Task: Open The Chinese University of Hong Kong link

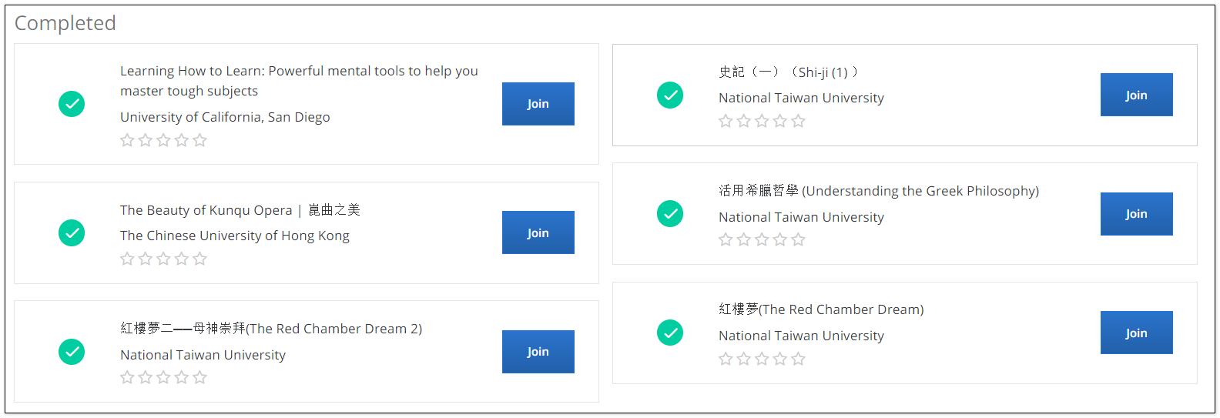Action: pos(235,236)
